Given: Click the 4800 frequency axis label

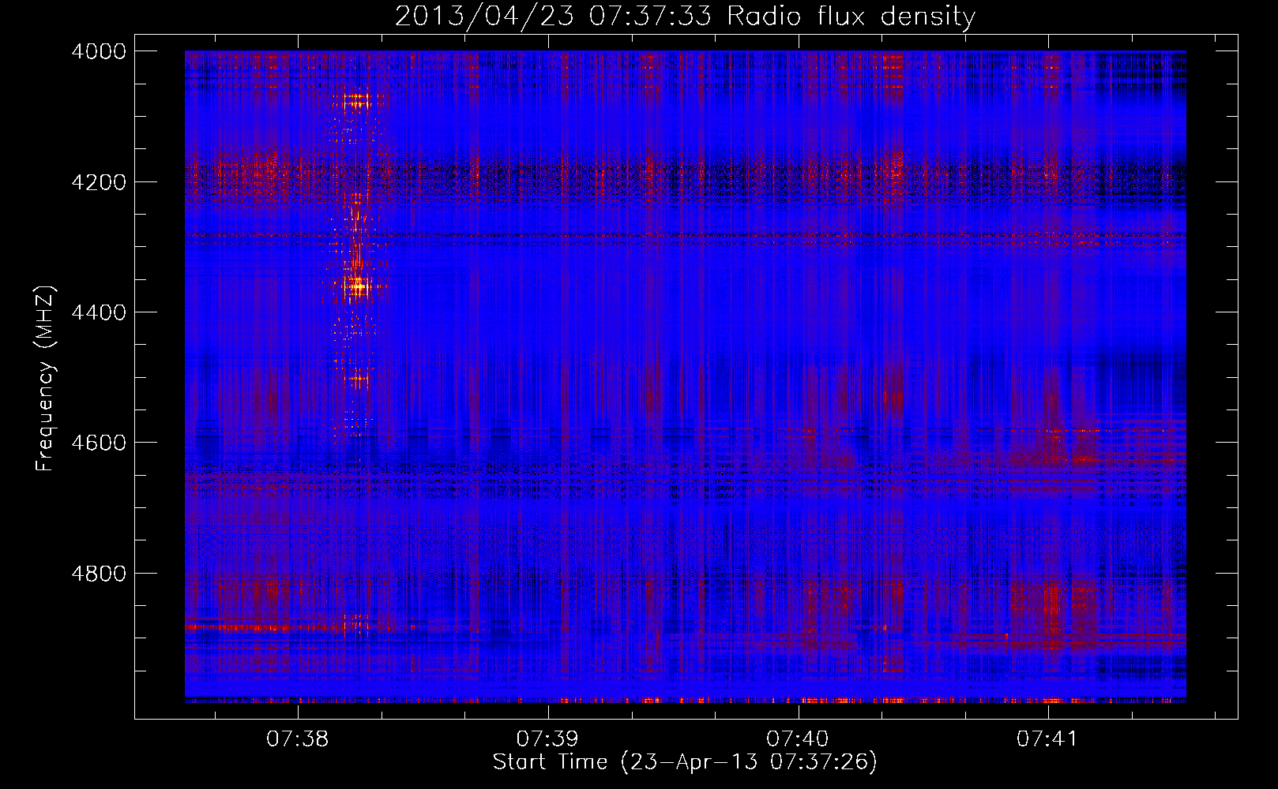Looking at the screenshot, I should point(99,574).
